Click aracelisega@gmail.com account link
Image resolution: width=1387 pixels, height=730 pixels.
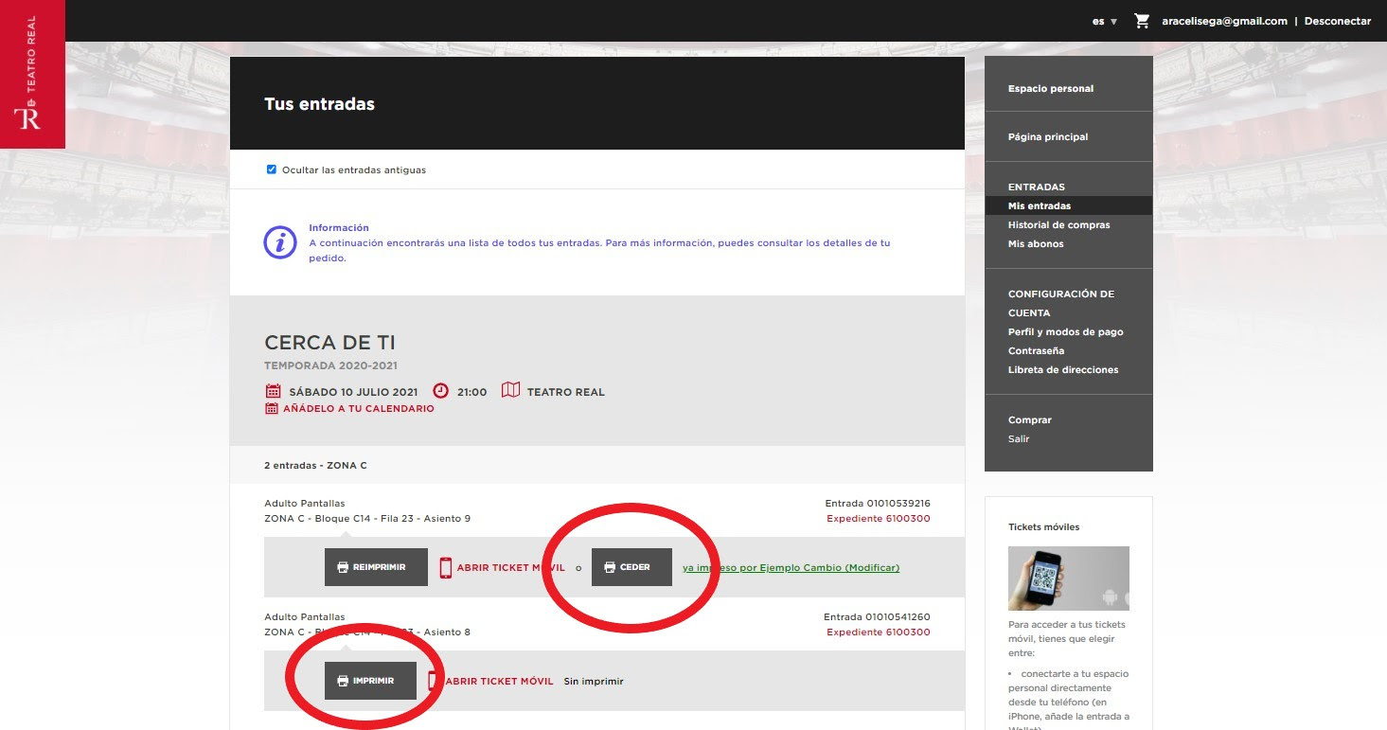point(1225,21)
